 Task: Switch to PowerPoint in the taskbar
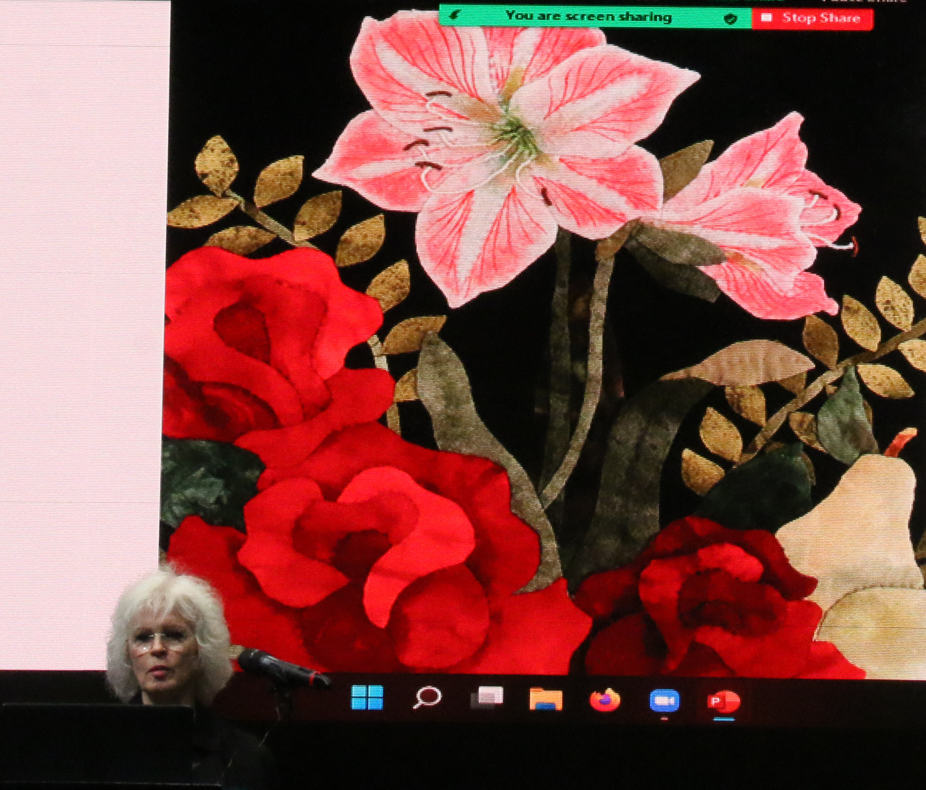(x=724, y=701)
